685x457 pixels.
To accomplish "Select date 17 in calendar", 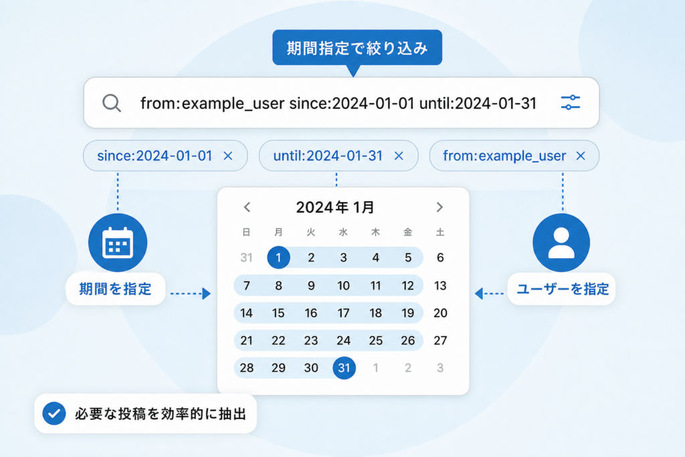I will (343, 313).
